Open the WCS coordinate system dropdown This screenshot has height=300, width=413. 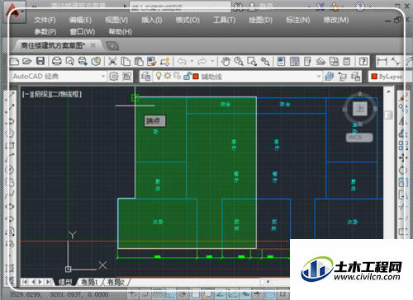point(359,137)
